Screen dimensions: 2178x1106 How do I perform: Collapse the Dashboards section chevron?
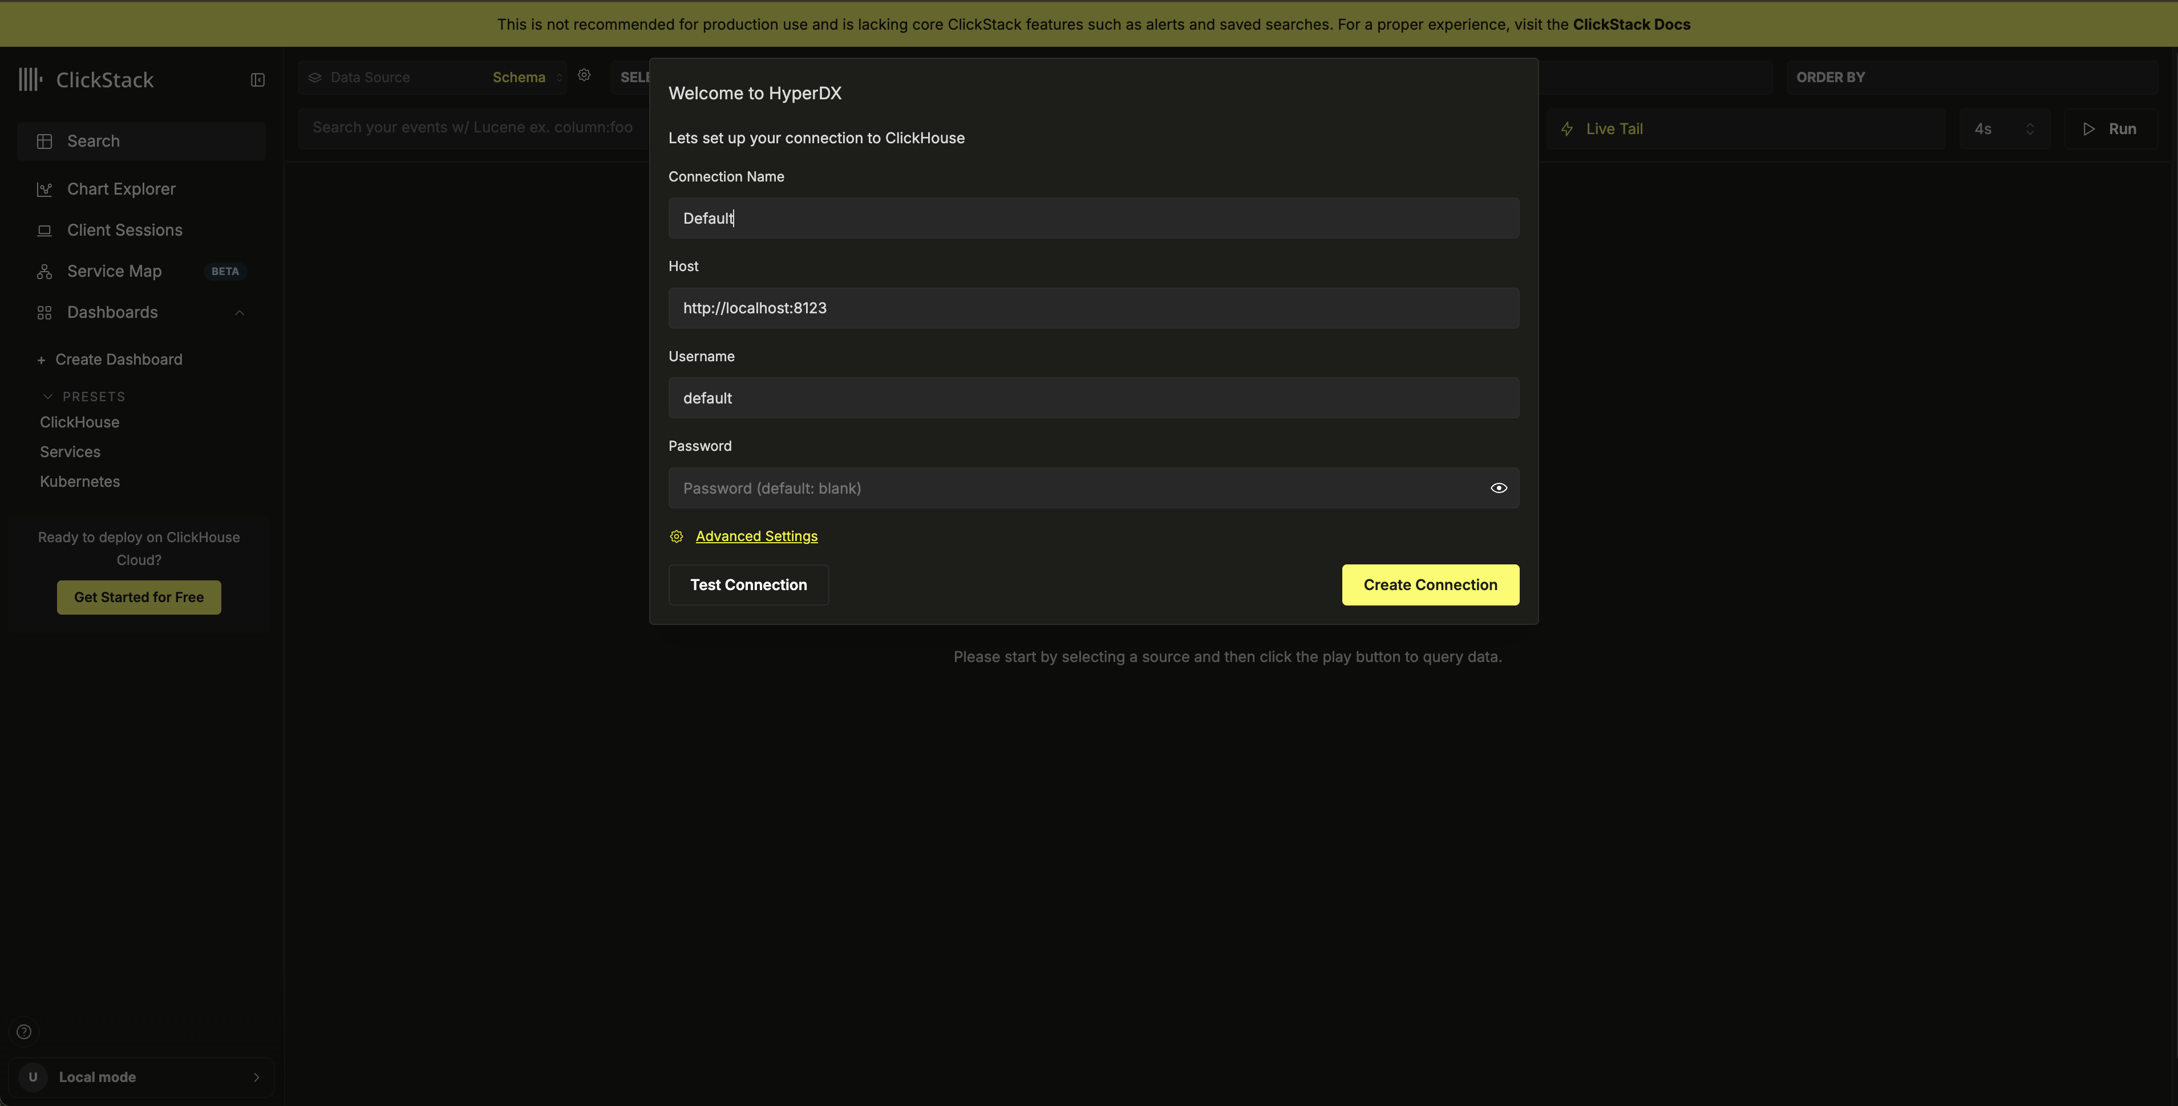coord(239,313)
